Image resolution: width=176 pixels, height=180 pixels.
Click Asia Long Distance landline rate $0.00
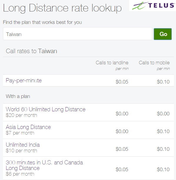click(122, 131)
